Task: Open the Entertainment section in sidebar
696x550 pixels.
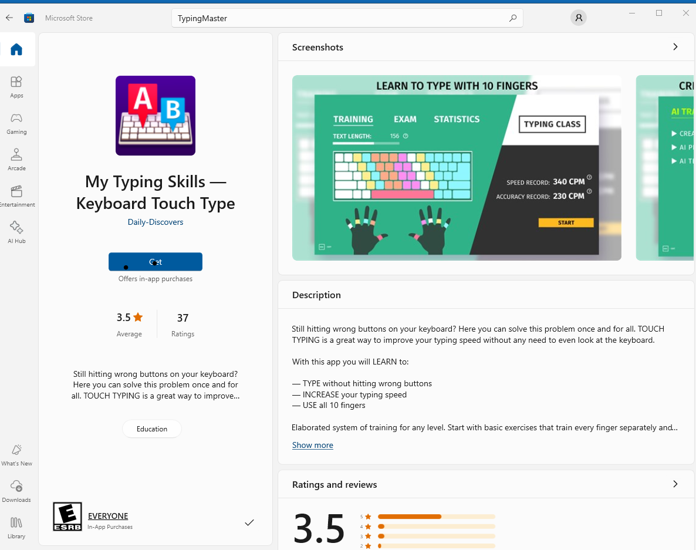Action: (16, 196)
